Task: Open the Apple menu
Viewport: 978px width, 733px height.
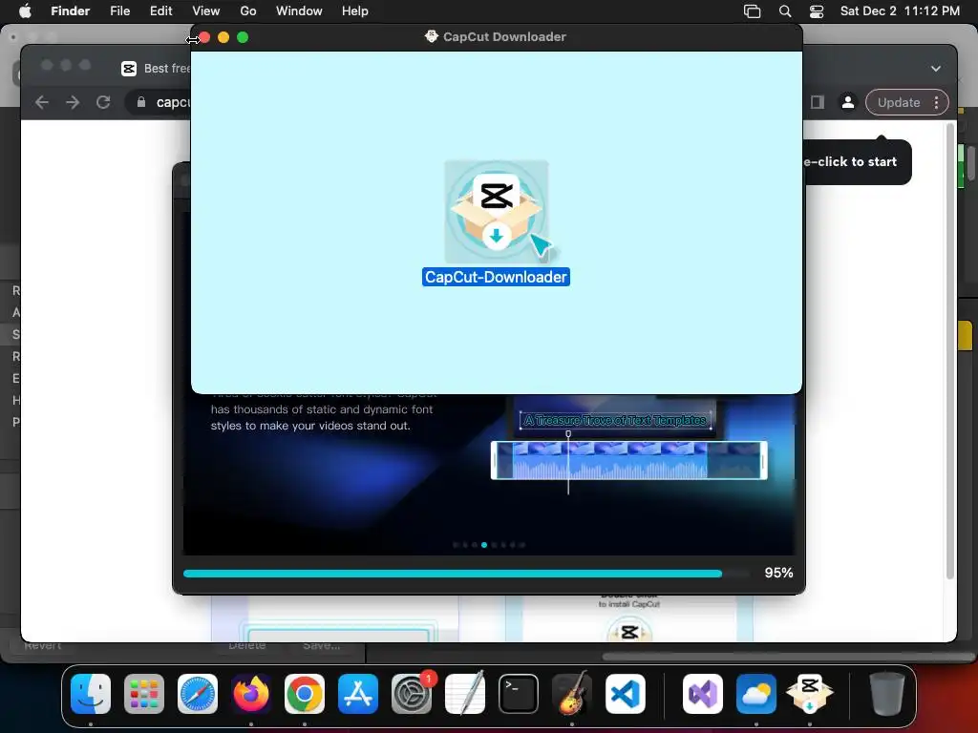Action: tap(25, 10)
